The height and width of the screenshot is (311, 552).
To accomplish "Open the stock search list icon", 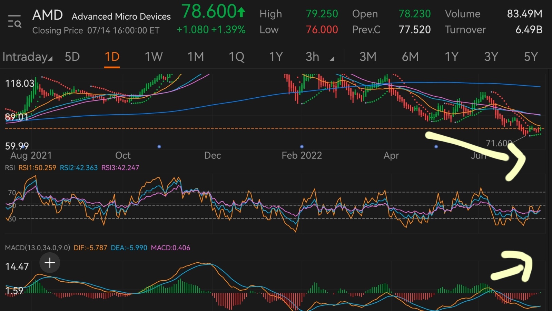I will [x=14, y=21].
